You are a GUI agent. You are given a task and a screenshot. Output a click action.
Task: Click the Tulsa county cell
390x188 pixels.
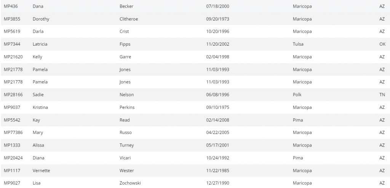298,44
